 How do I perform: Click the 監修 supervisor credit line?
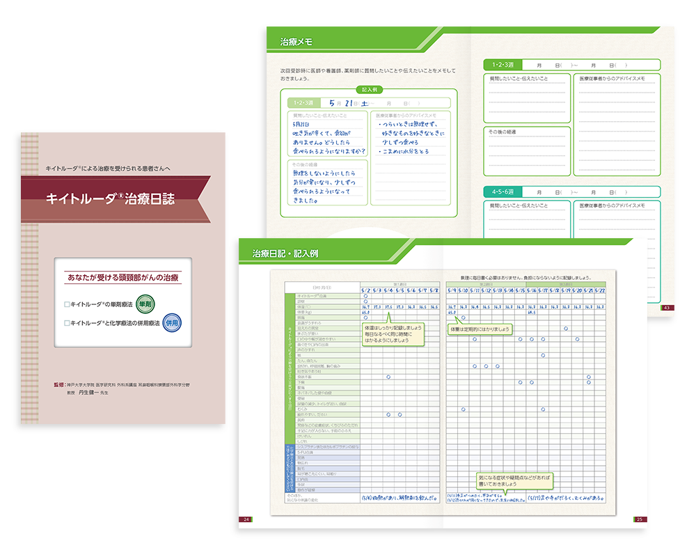coord(122,384)
